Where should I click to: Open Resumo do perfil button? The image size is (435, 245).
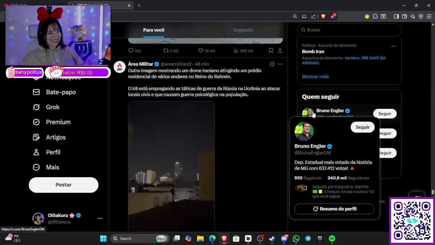point(334,209)
